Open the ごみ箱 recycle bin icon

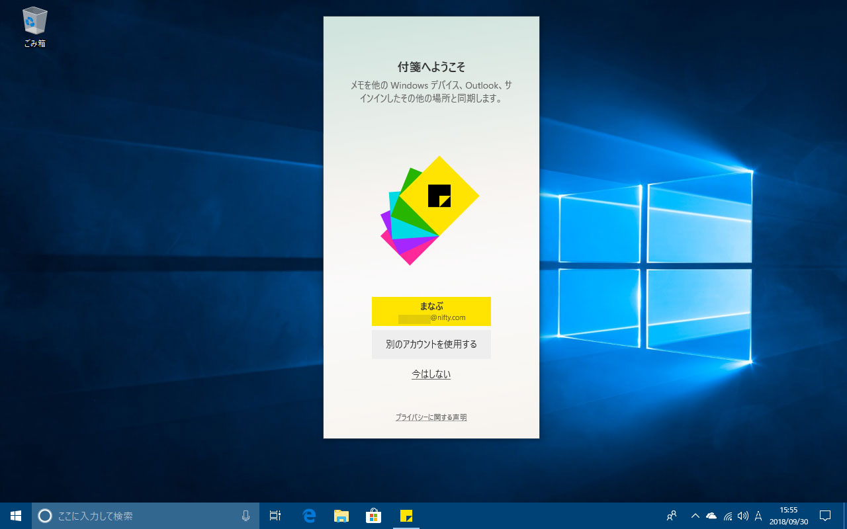pos(34,28)
